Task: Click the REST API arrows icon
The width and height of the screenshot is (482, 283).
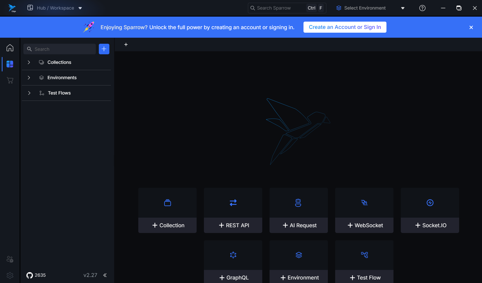Action: click(233, 203)
